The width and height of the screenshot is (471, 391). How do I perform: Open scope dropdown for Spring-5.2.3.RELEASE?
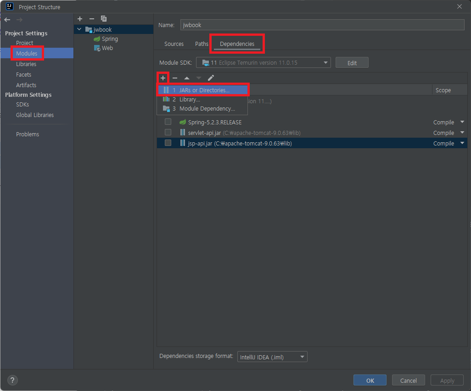coord(462,122)
